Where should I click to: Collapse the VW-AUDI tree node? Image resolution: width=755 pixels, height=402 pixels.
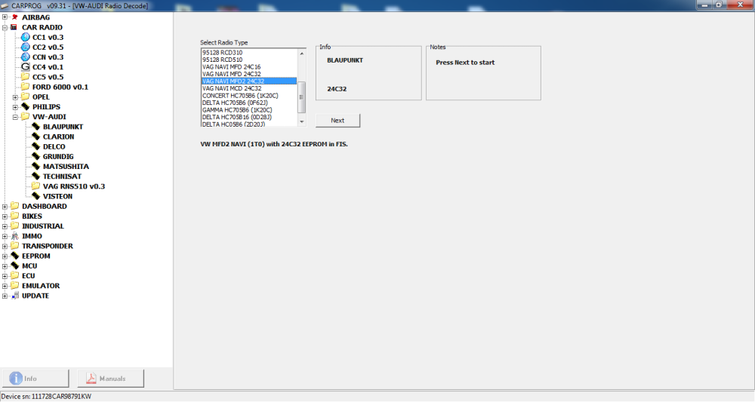(x=15, y=117)
